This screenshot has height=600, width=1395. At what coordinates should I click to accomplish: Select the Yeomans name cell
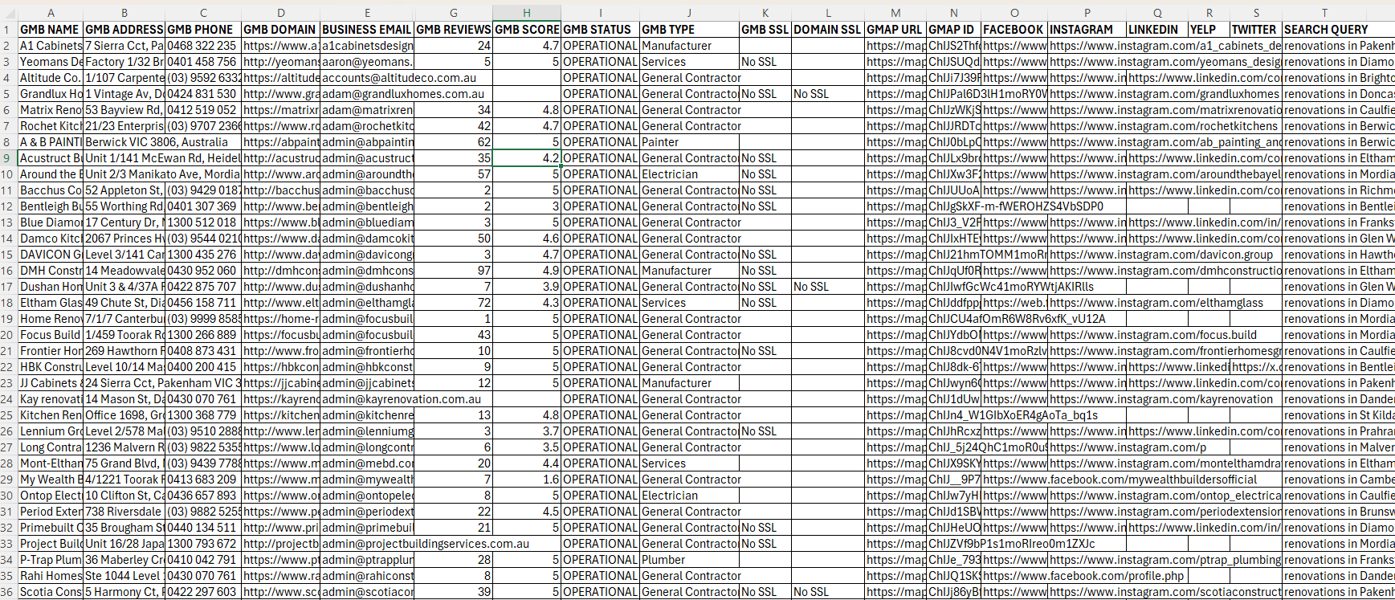(x=51, y=62)
